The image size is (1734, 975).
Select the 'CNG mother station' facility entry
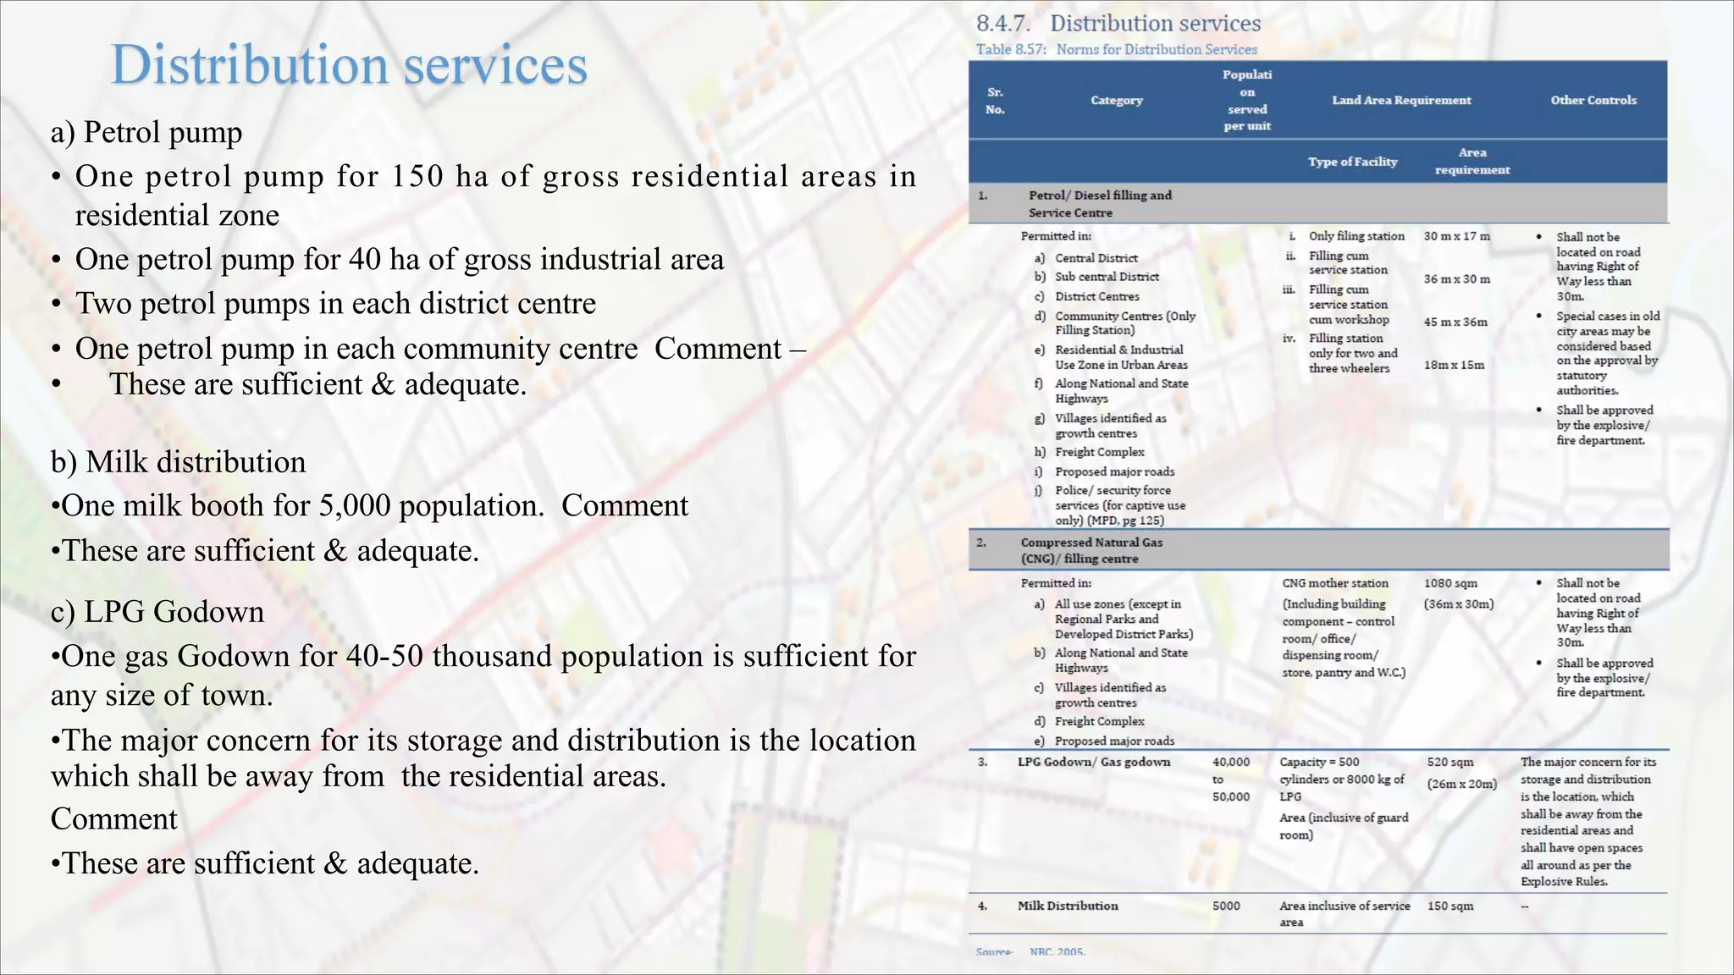click(1335, 583)
